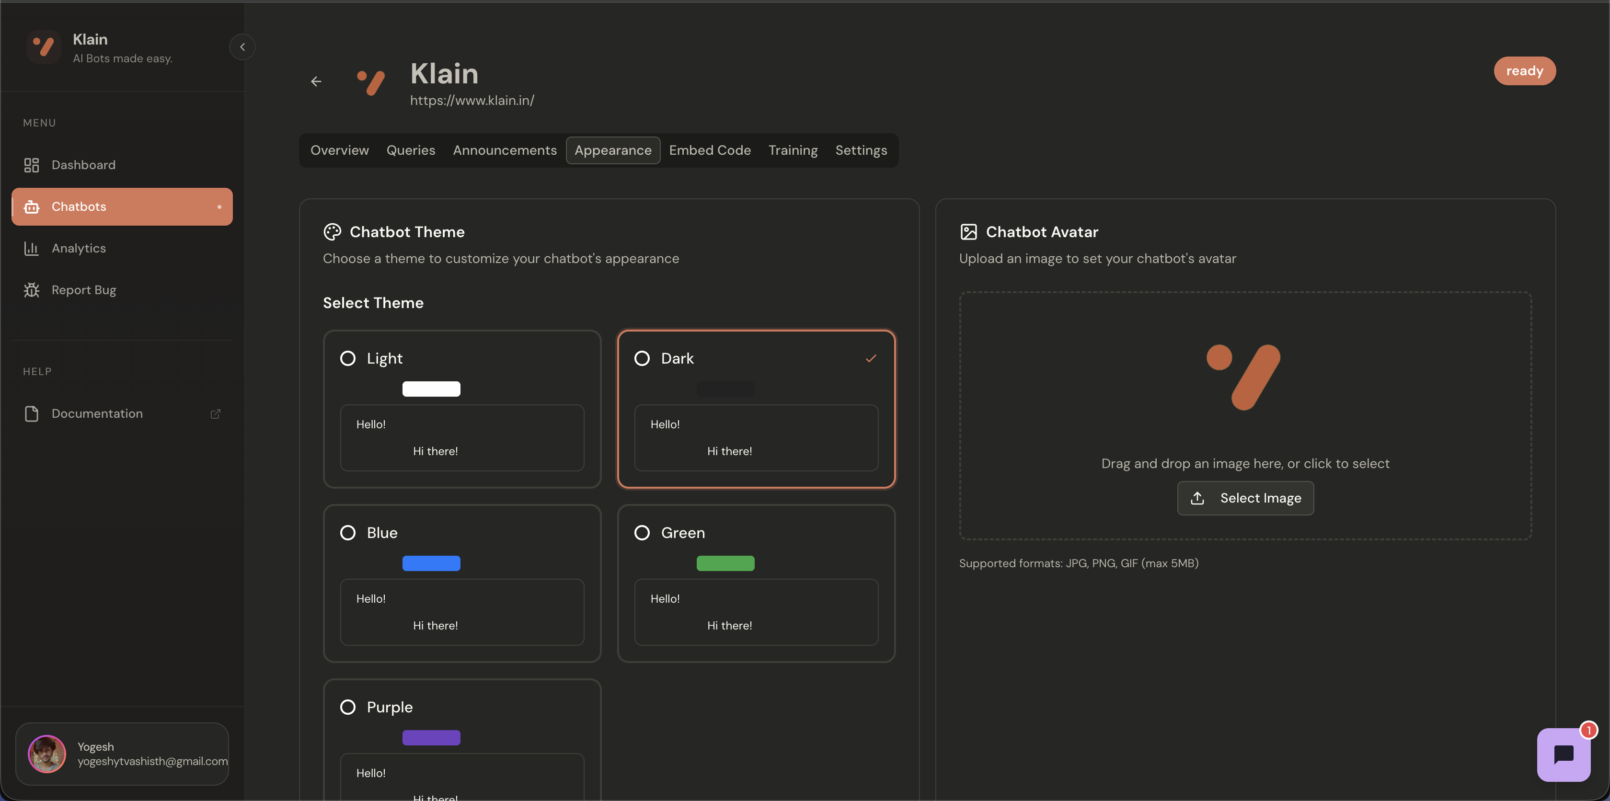
Task: Select the Blue theme radio button
Action: (348, 532)
